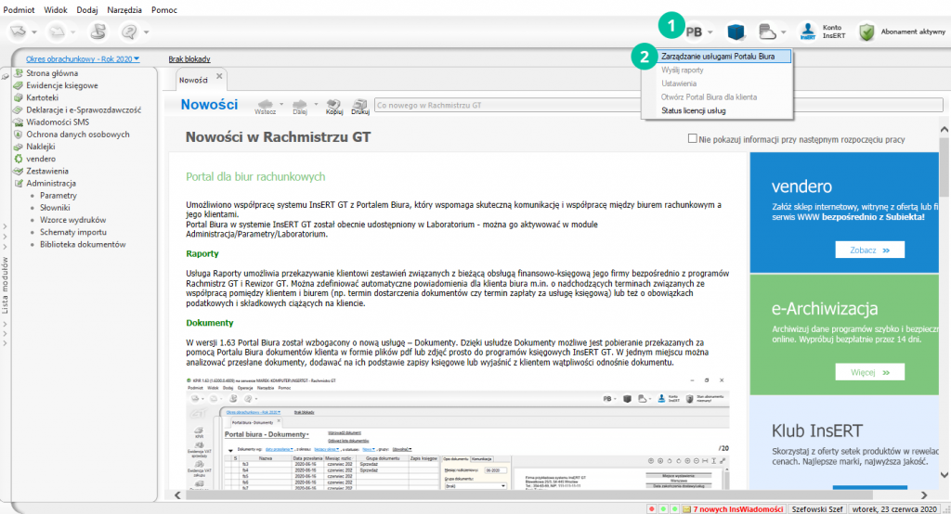Open Biblioteka dokumentów under Administracja
This screenshot has width=951, height=514.
(83, 244)
